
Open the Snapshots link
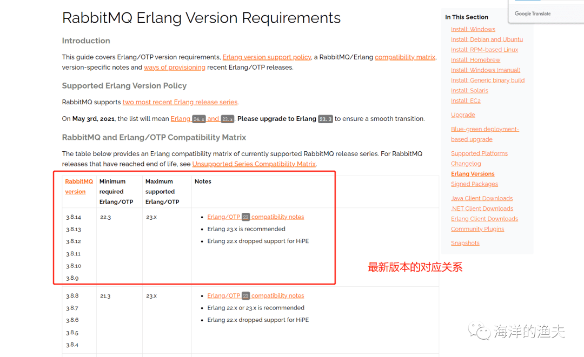(x=465, y=243)
